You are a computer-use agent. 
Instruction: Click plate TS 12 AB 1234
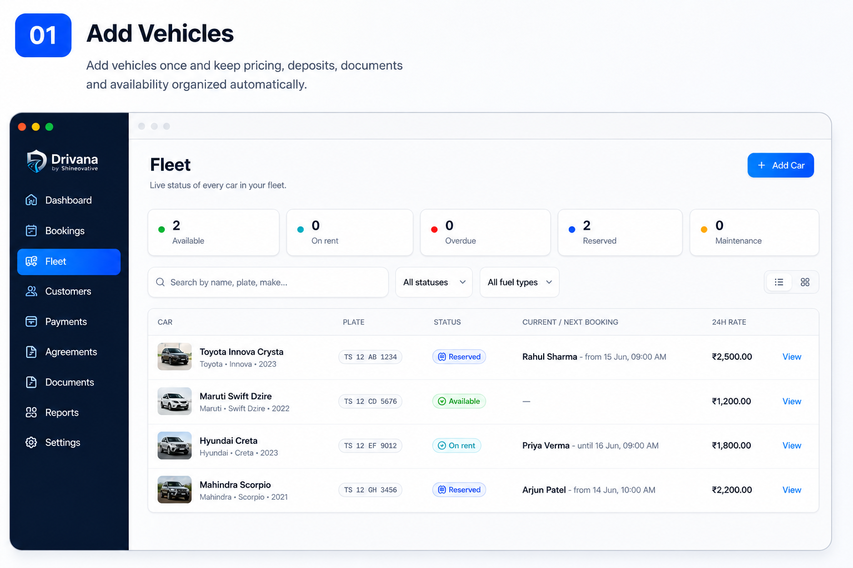(370, 357)
